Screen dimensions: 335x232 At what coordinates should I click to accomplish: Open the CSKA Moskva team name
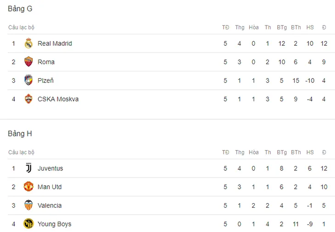[58, 99]
